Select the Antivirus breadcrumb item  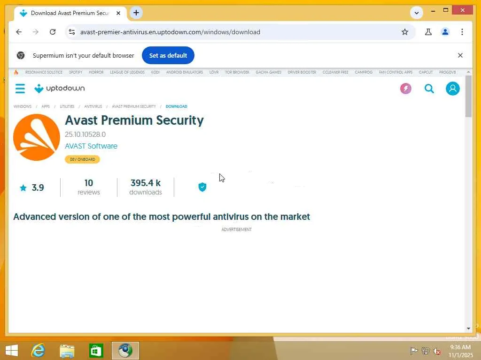pyautogui.click(x=93, y=106)
